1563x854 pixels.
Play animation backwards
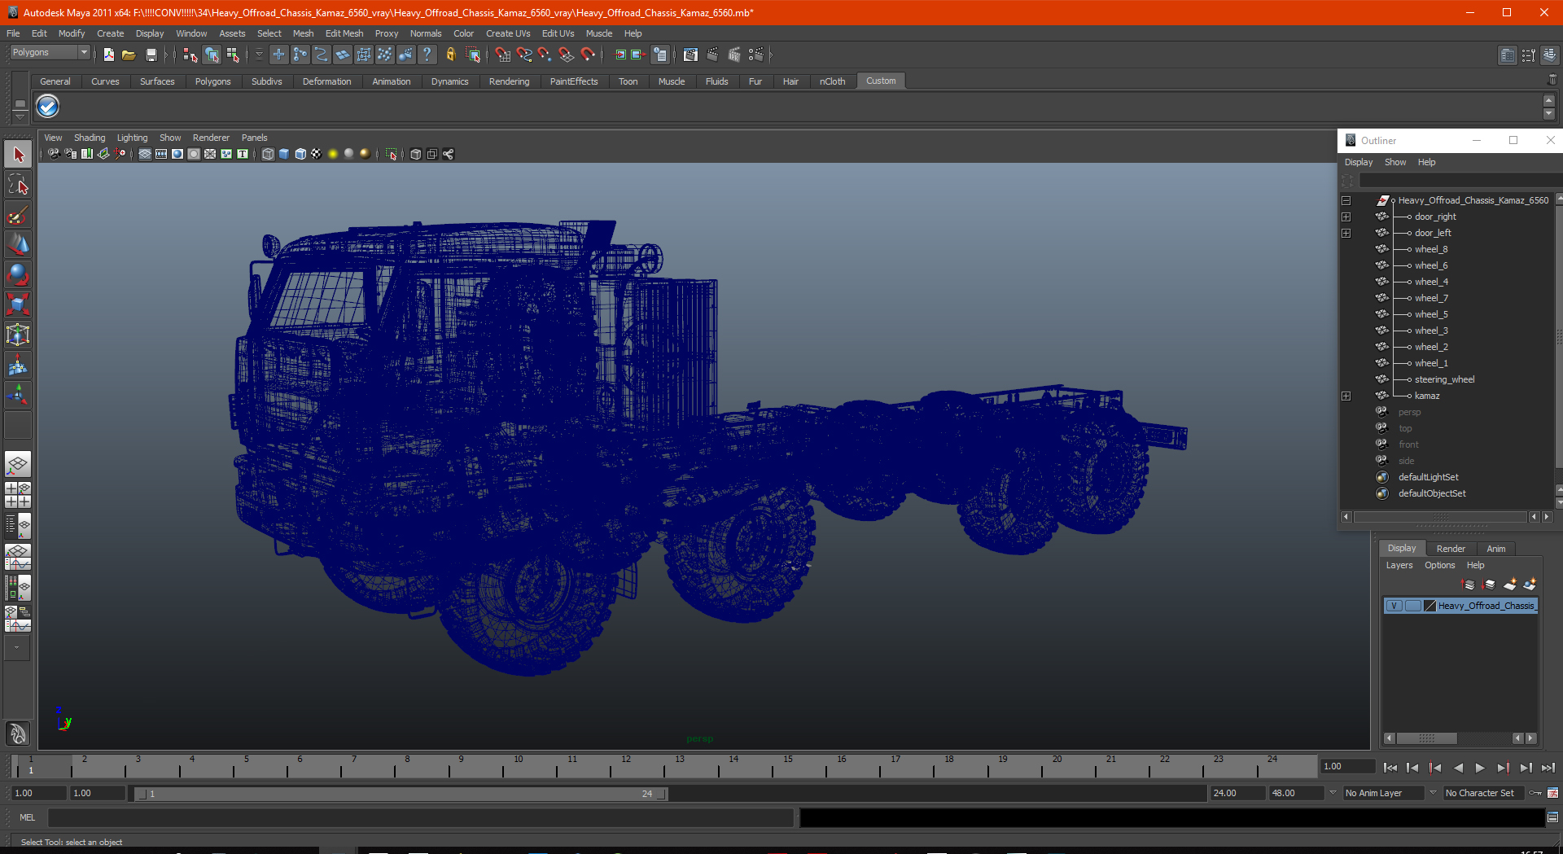point(1458,768)
